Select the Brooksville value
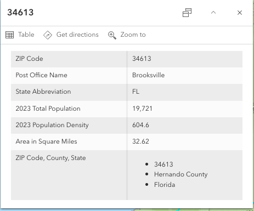This screenshot has width=254, height=211. 148,75
